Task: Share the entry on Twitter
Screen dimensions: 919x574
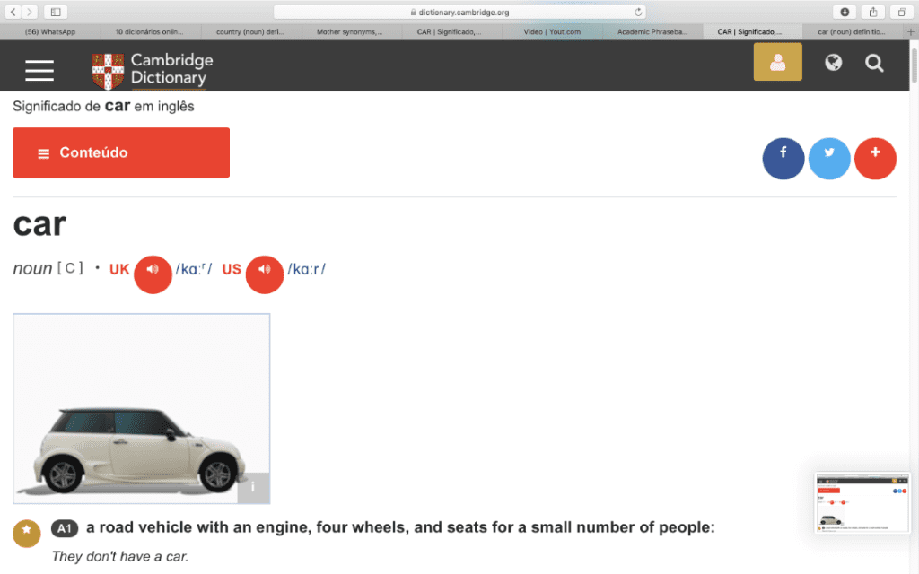Action: pos(829,160)
